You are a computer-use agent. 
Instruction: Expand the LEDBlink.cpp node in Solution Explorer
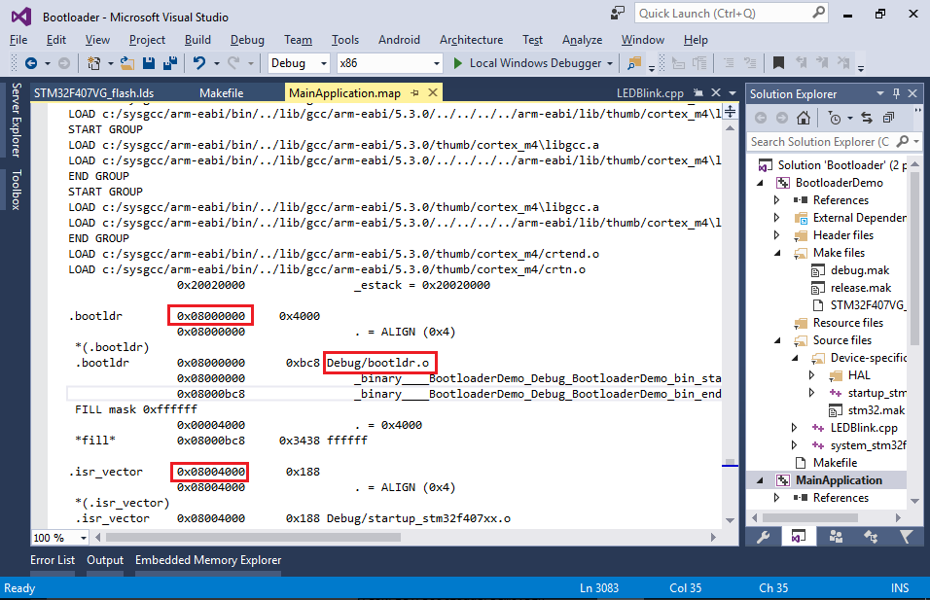(x=794, y=428)
